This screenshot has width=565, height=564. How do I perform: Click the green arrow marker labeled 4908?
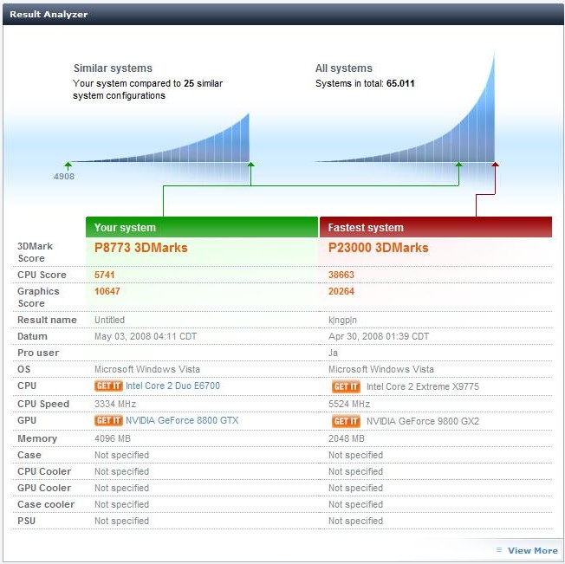pyautogui.click(x=68, y=166)
